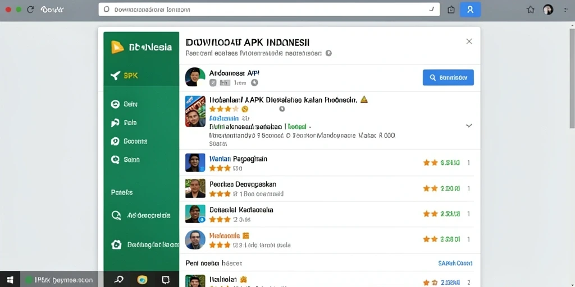This screenshot has height=287, width=575.
Task: Click the yellow-blue taskbar app icon
Action: click(x=142, y=280)
